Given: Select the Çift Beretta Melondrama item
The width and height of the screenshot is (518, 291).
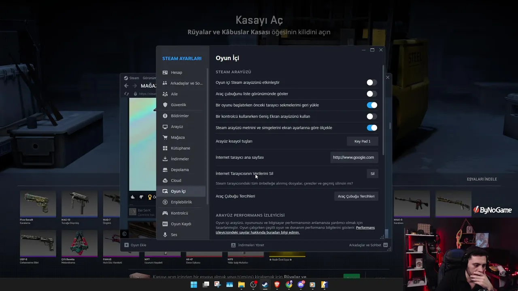Looking at the screenshot, I should (x=79, y=243).
